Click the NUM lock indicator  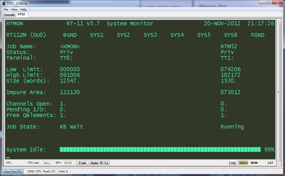pos(254,163)
